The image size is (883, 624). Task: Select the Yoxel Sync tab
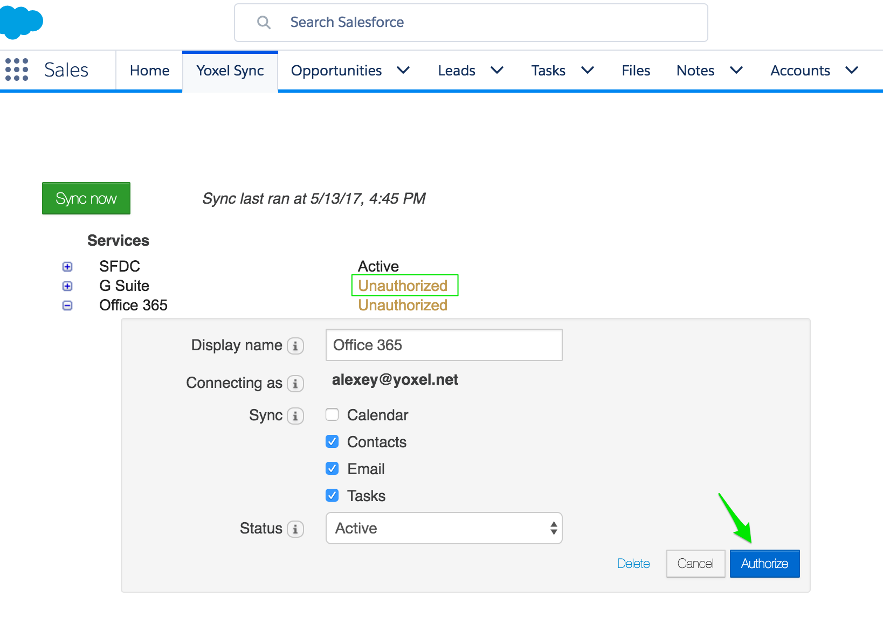click(230, 71)
